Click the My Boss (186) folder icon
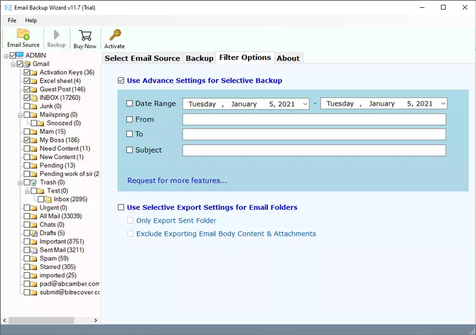Screen dimensions: 476x335 (34, 140)
